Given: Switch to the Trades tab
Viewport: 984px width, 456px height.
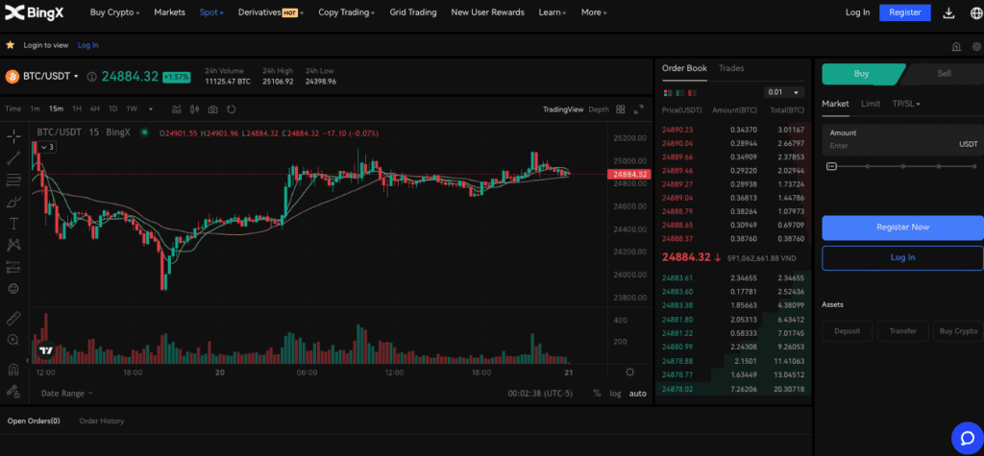Looking at the screenshot, I should click(731, 68).
